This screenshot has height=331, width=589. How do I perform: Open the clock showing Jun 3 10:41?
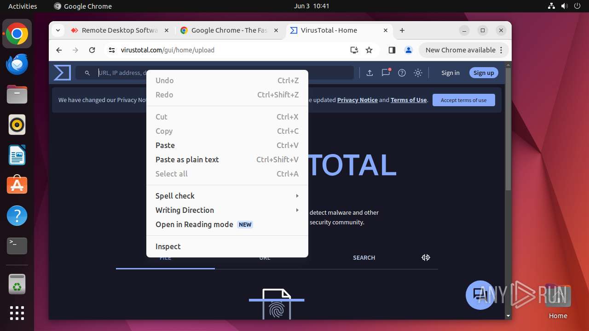312,6
